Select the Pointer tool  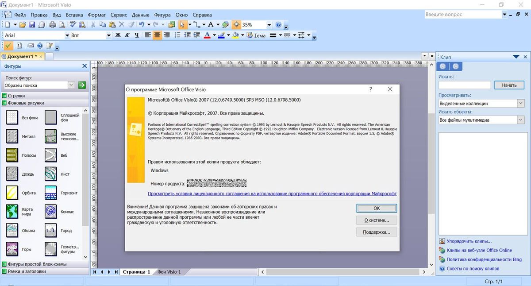(x=182, y=25)
